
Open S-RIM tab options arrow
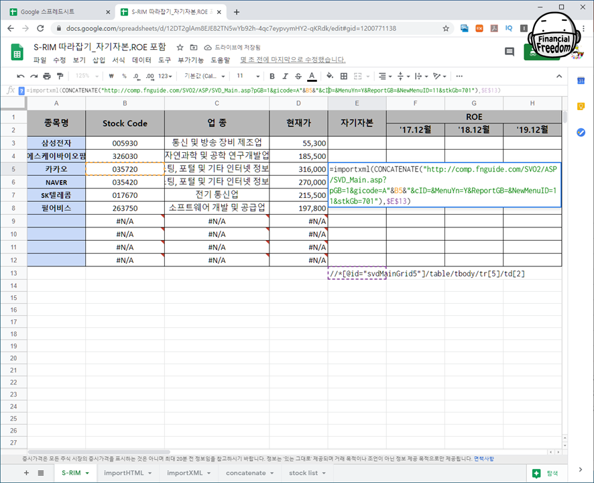tap(87, 473)
